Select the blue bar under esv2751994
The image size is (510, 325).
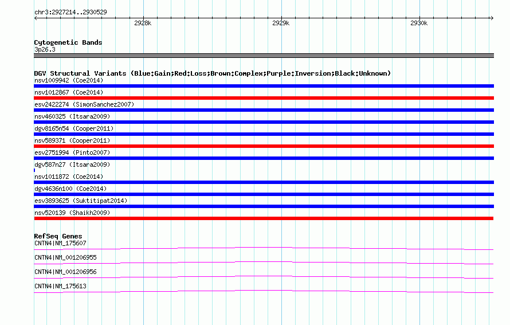[x=264, y=158]
